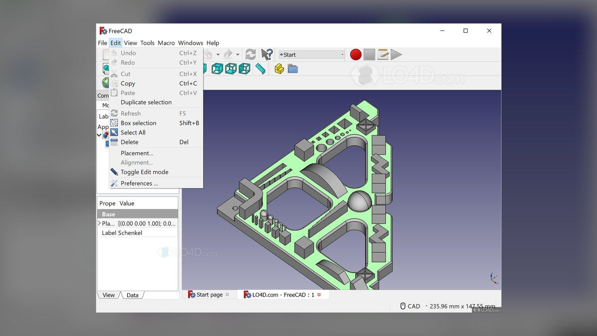
Task: Select the LO4D.com - FreeCAD : 1 tab
Action: click(x=283, y=295)
